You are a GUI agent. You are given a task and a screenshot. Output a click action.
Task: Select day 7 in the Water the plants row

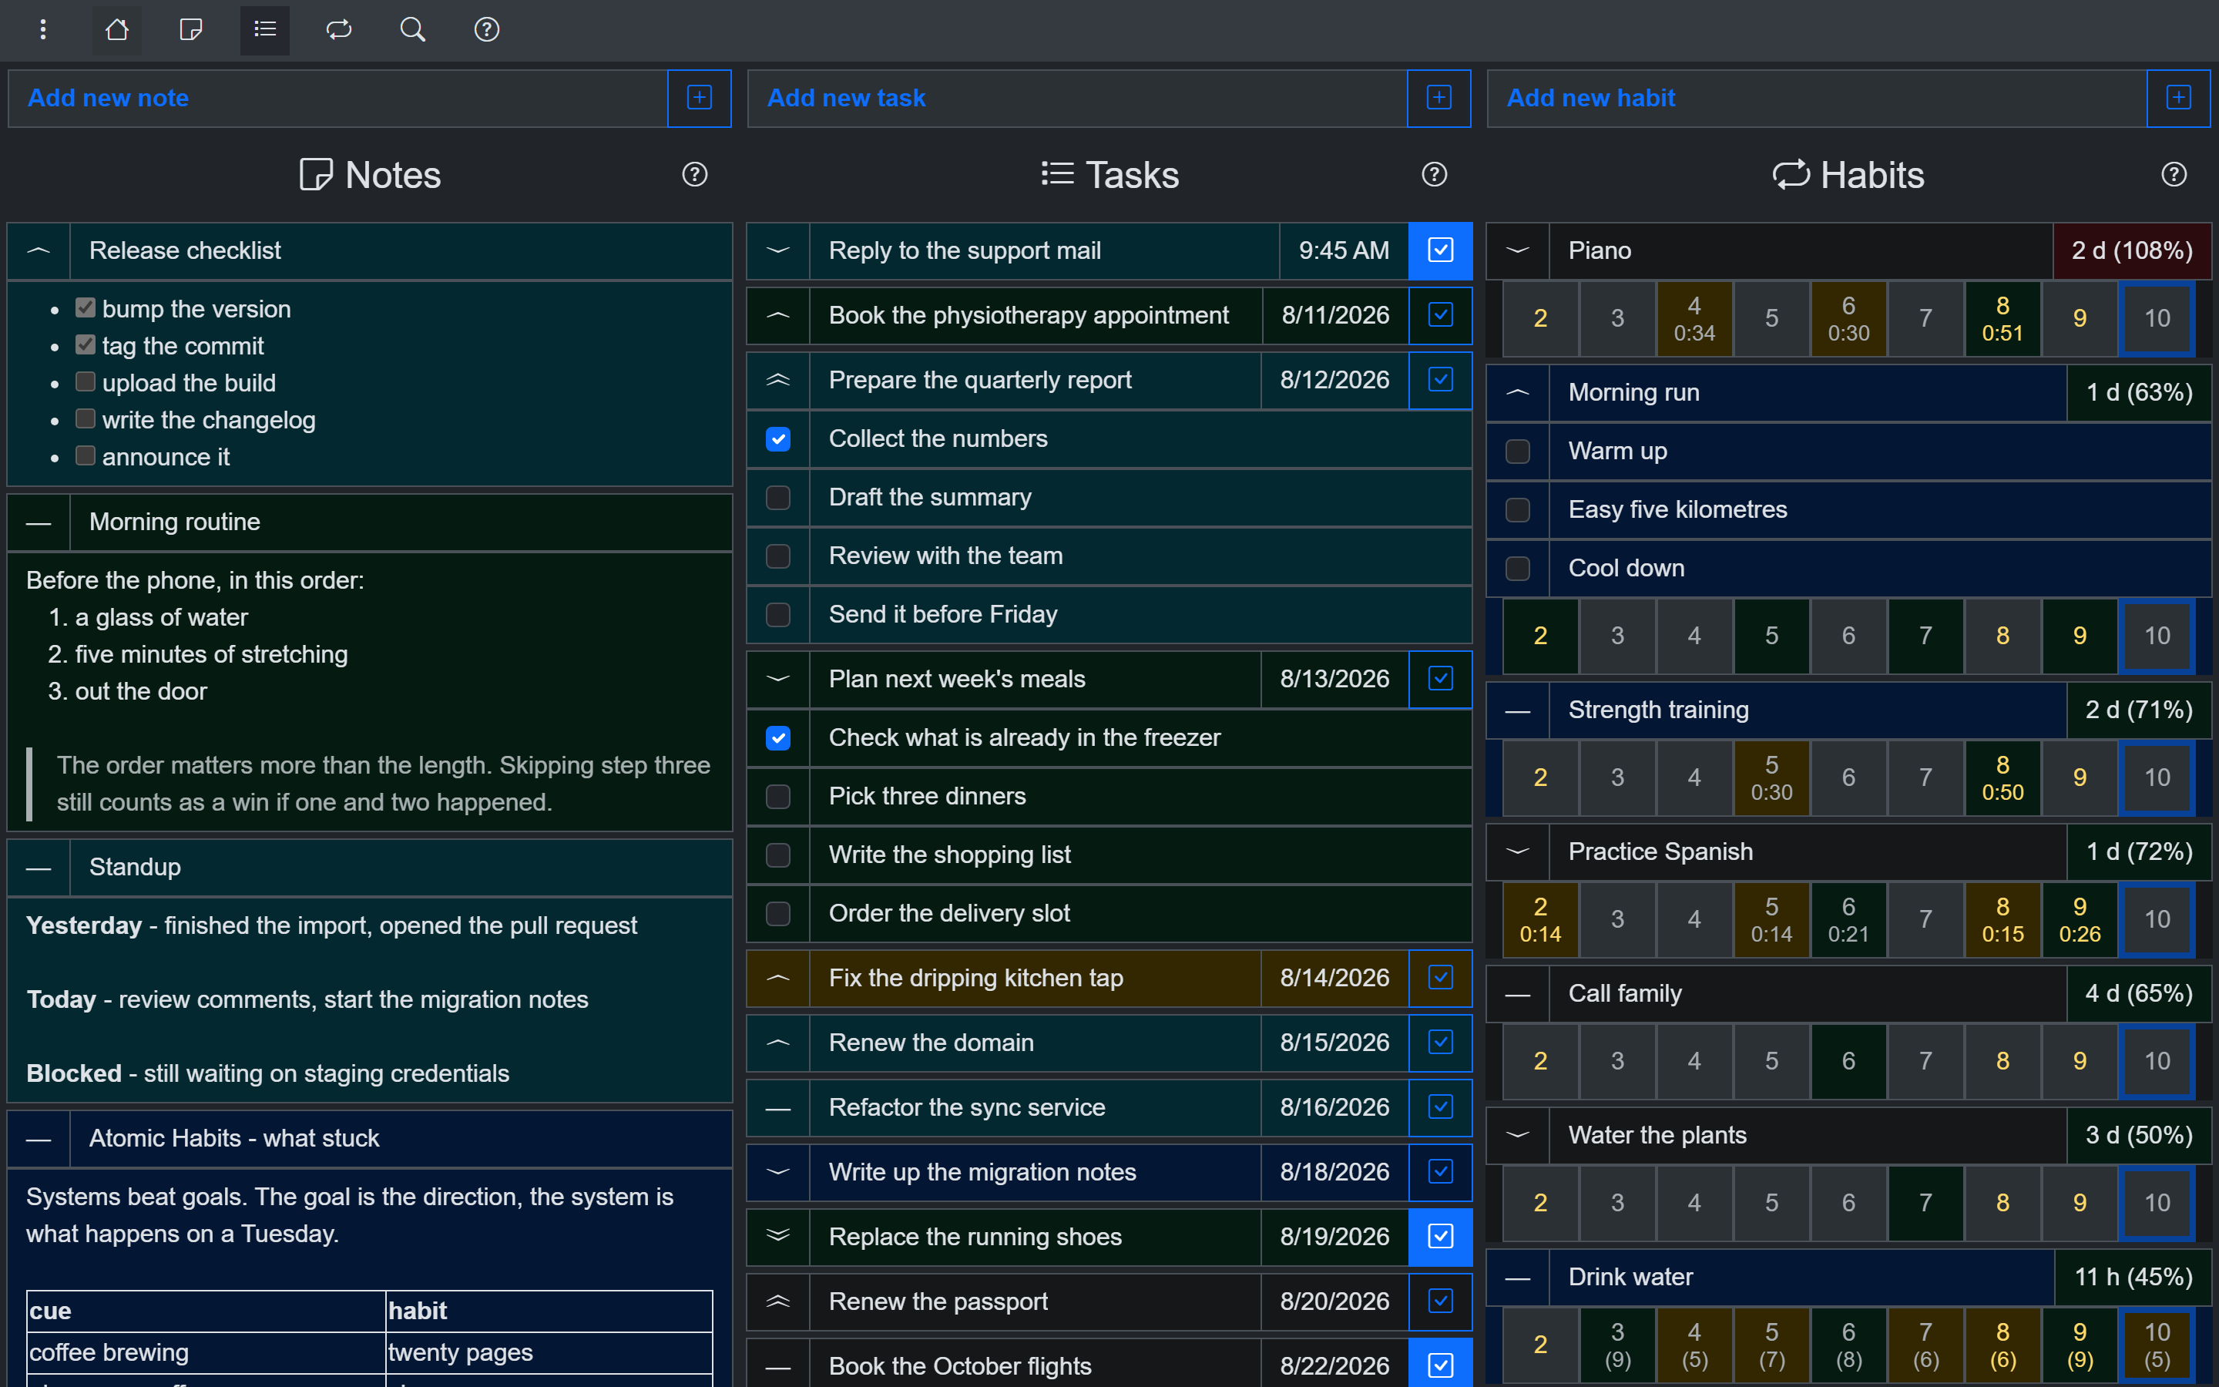pos(1925,1203)
